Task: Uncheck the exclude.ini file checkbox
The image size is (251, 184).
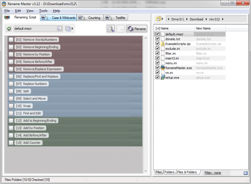Action: (x=158, y=48)
